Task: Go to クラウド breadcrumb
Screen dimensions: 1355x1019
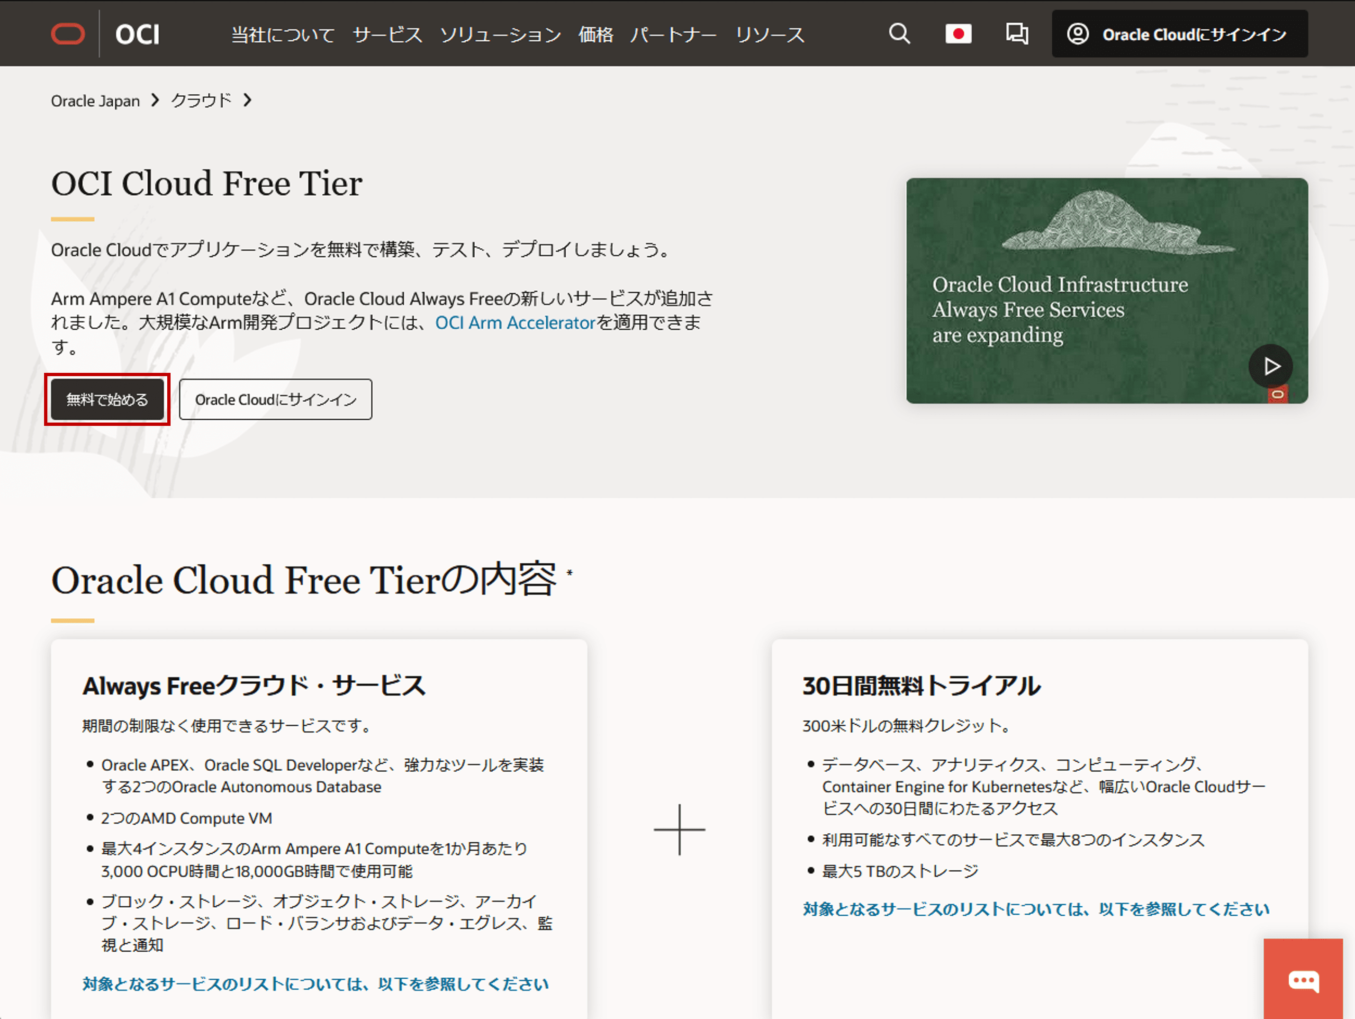Action: point(201,100)
